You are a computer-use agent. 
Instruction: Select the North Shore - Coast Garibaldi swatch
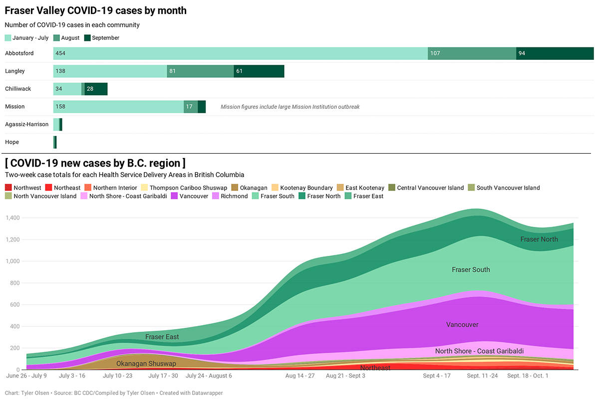tap(83, 196)
